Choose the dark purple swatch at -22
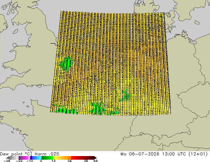 [20, 158]
